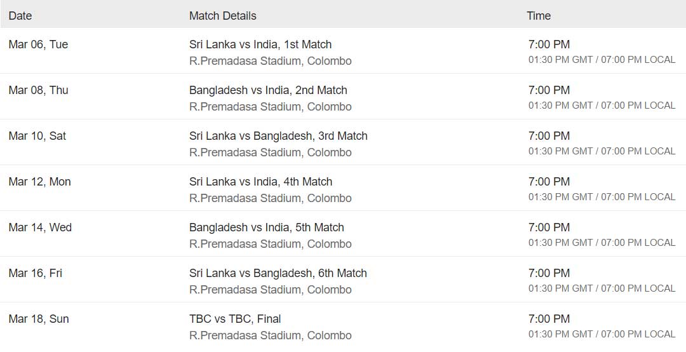
Task: Select the Mar 12, Mon date cell
Action: pos(39,182)
